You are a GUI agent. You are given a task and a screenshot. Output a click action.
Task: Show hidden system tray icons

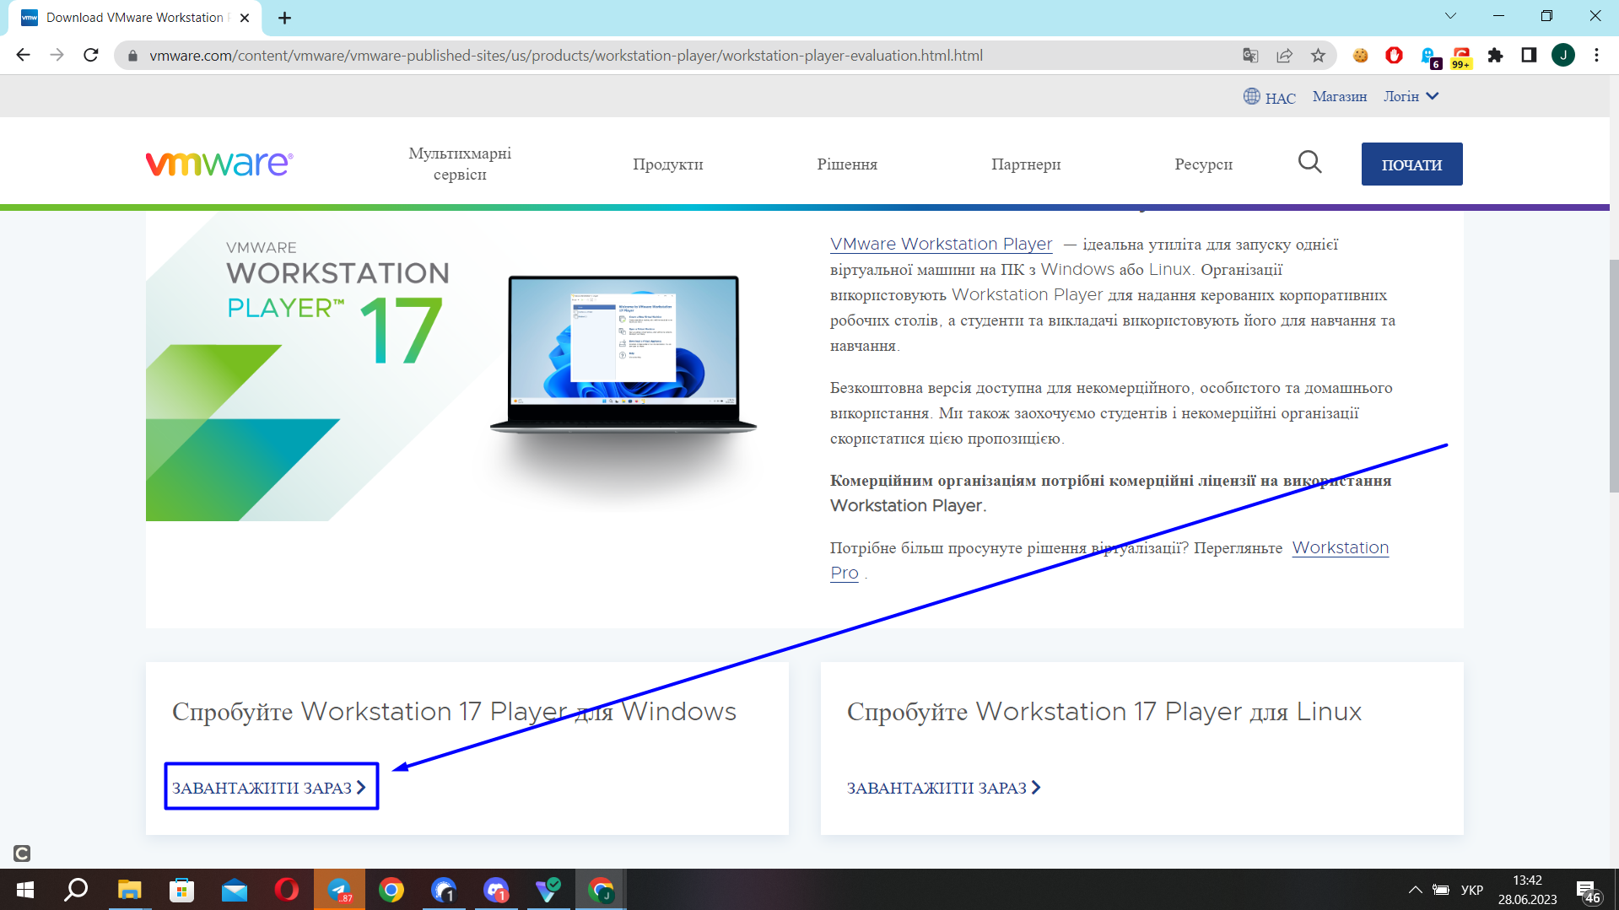click(x=1415, y=890)
